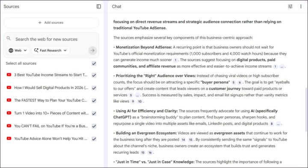Open the Fast Research mode dropdown
Image resolution: width=308 pixels, height=168 pixels.
tap(50, 50)
